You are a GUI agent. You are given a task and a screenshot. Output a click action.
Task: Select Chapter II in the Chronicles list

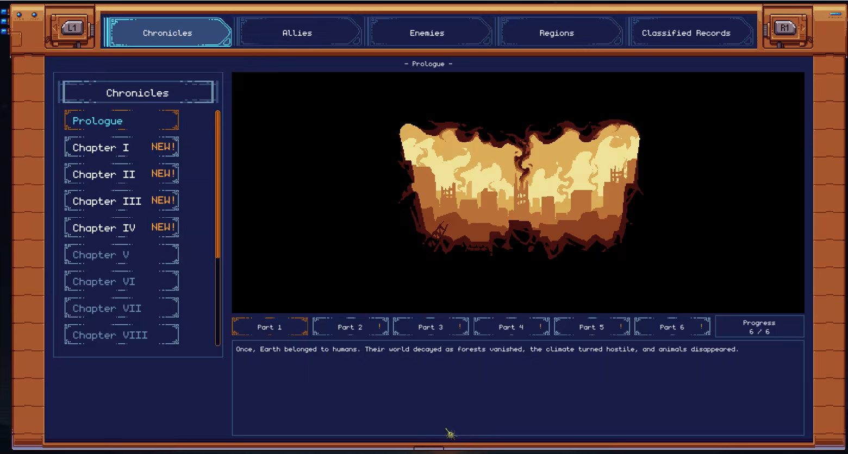point(121,174)
